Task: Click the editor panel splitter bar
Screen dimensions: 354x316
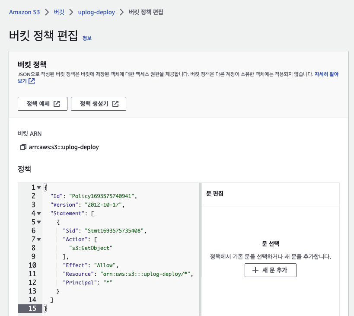Action: pos(201,248)
